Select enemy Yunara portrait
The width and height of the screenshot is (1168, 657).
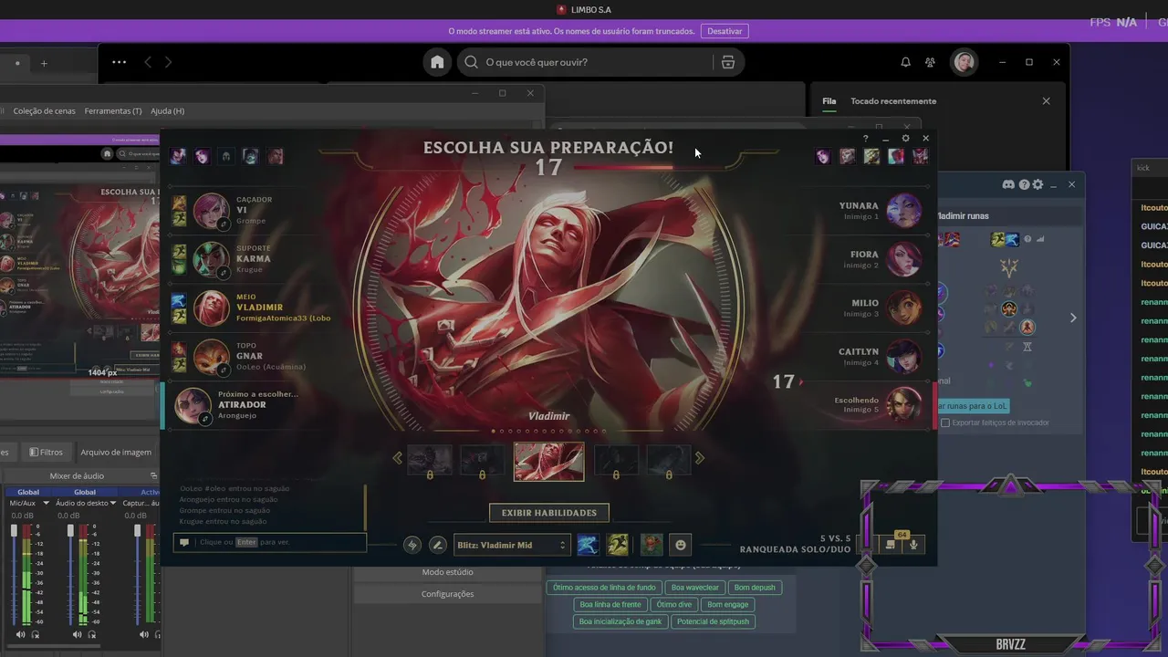(903, 211)
